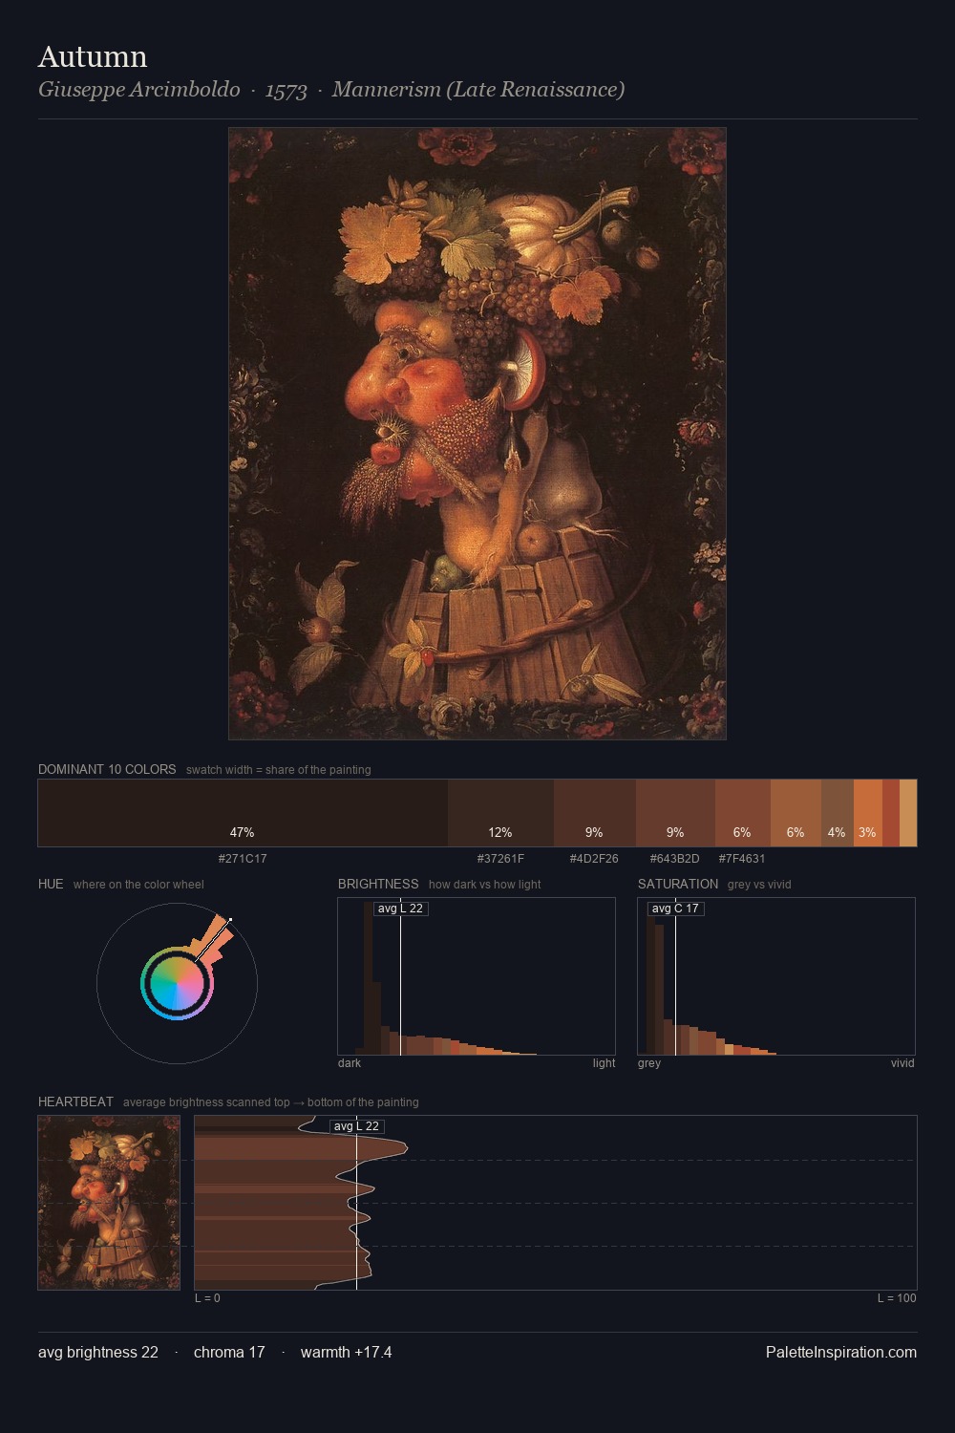Click the 'grey vs vivid' caption
Screen dimensions: 955x1433
point(759,885)
